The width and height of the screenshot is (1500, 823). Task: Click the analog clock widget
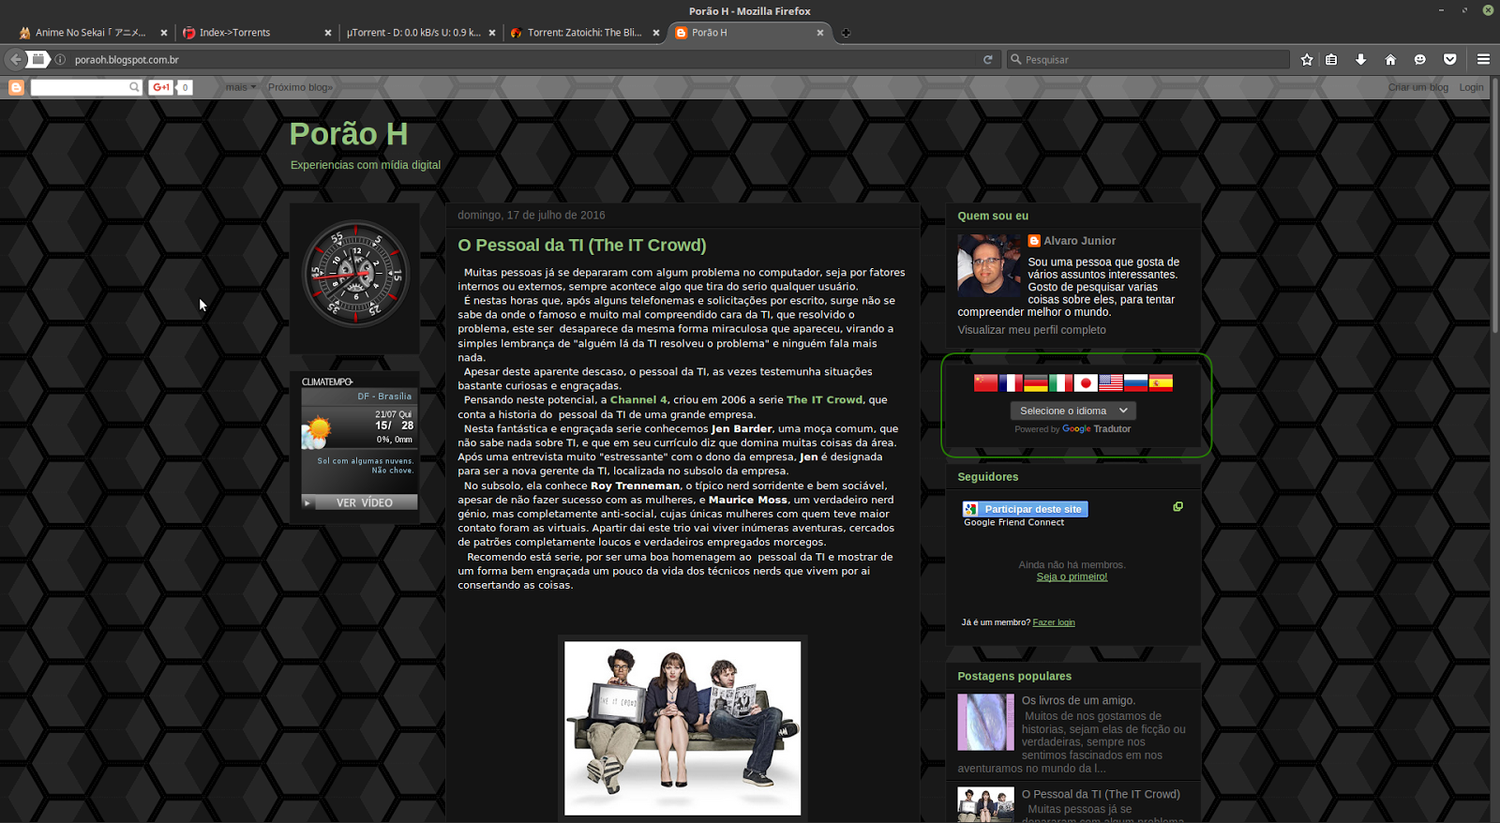click(355, 274)
